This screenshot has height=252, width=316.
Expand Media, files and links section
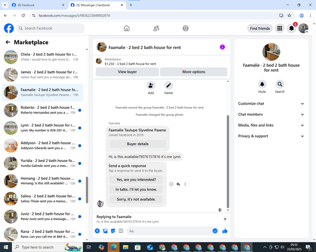coord(271,125)
